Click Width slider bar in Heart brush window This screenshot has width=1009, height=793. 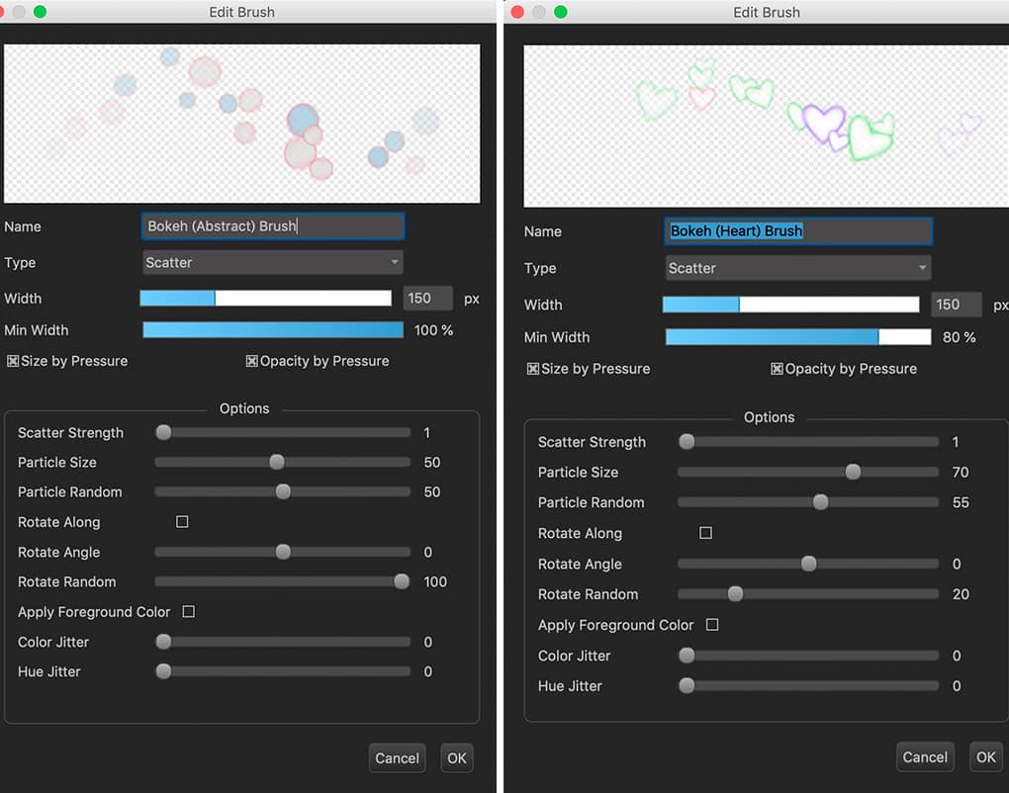pos(790,305)
